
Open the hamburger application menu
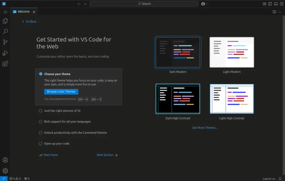(5, 12)
